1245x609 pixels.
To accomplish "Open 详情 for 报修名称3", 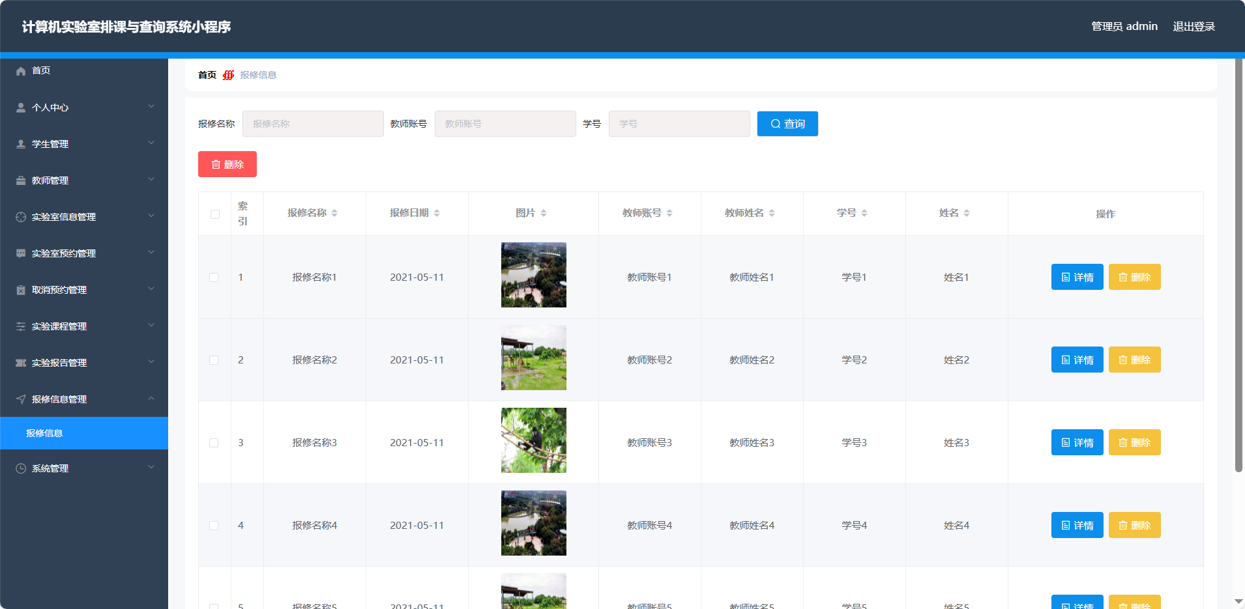I will [1077, 442].
